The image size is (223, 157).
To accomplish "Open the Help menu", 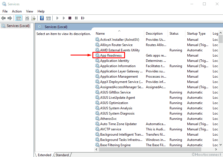I will pos(41,11).
